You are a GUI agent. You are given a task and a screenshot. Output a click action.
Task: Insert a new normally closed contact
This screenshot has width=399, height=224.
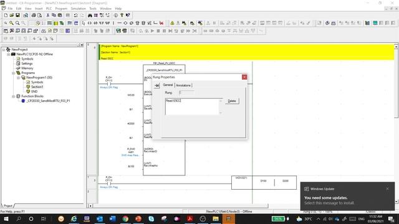point(95,23)
